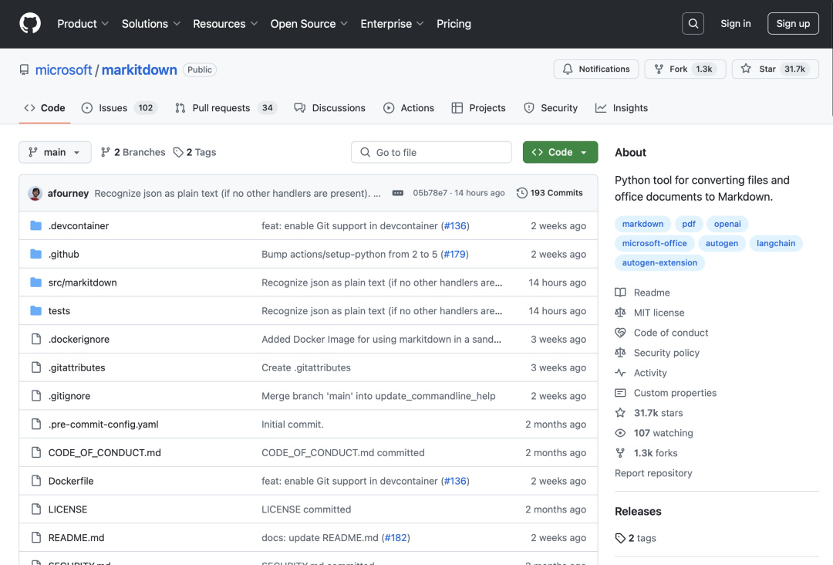Open the src/markitdown folder
This screenshot has height=565, width=833.
pos(83,282)
